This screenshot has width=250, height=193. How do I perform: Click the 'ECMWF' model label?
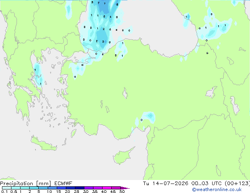tap(63, 184)
